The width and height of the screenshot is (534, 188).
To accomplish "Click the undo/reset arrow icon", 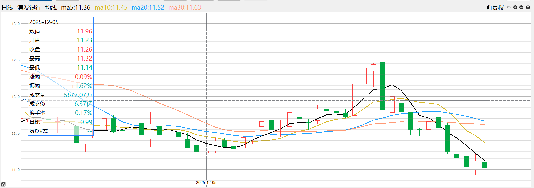I will (509, 7).
